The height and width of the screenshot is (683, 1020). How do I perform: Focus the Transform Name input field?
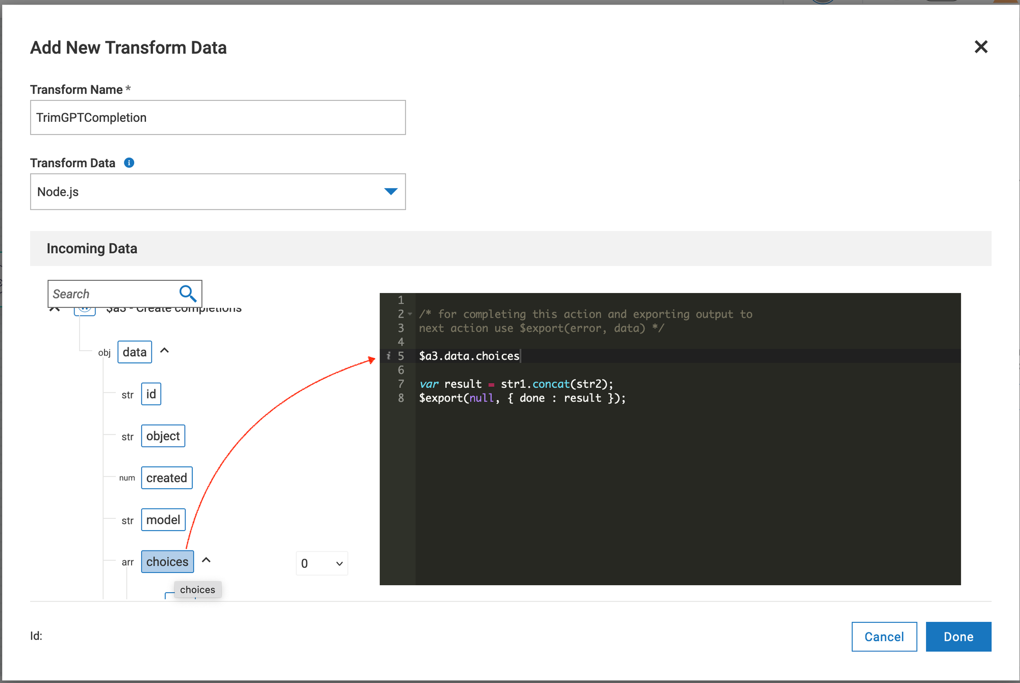point(218,118)
